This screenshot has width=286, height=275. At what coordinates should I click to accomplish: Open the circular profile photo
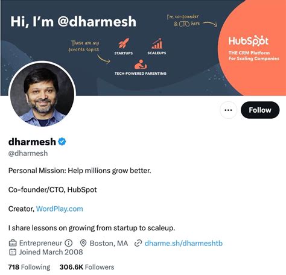pyautogui.click(x=42, y=94)
